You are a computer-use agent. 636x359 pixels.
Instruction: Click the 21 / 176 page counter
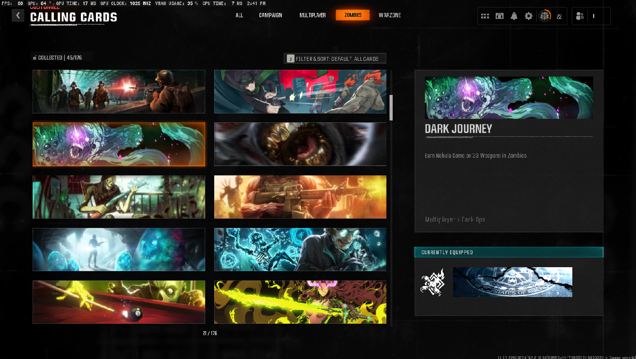tap(210, 333)
